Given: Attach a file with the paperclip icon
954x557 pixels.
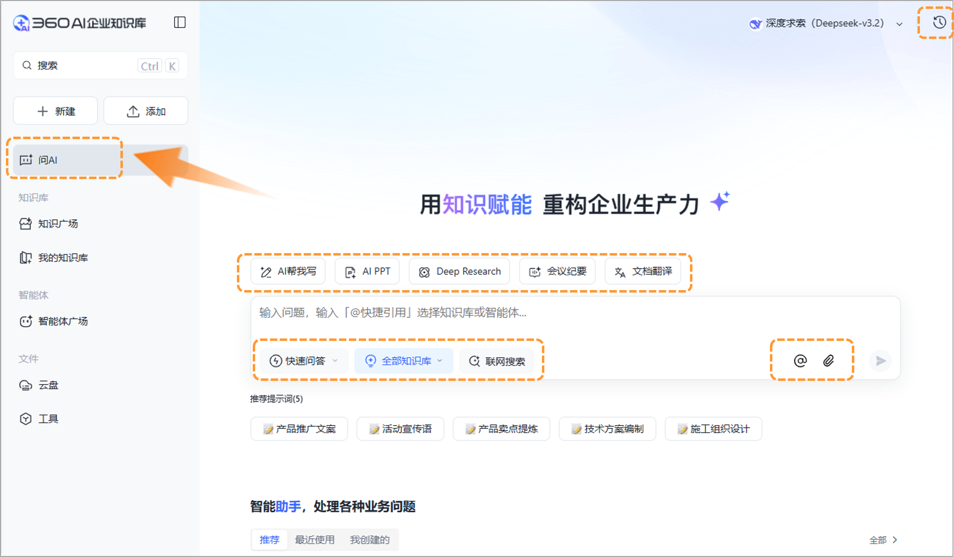Looking at the screenshot, I should pos(829,361).
